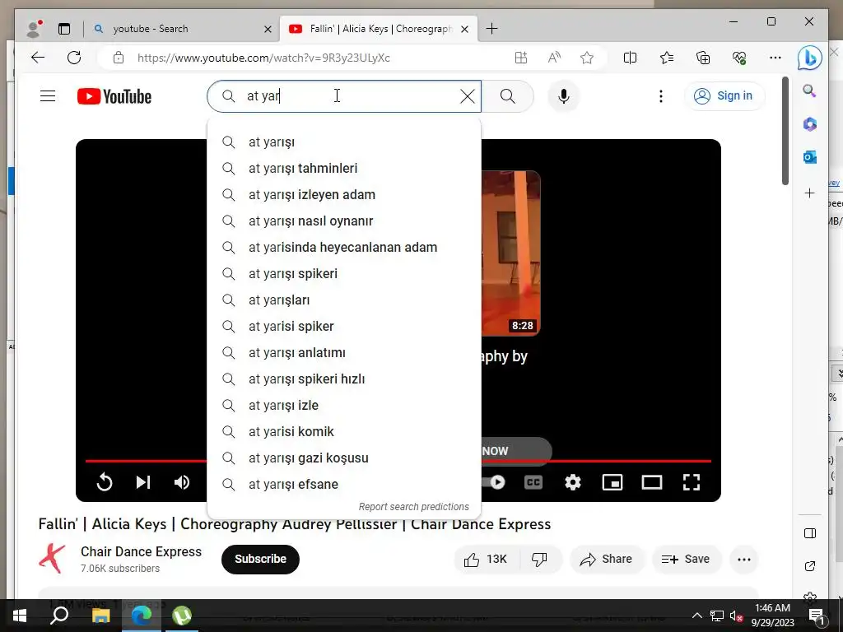Like the video with 13K likes

pyautogui.click(x=486, y=560)
